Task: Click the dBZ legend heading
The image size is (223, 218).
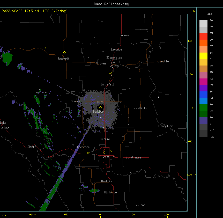Action: coord(210,14)
